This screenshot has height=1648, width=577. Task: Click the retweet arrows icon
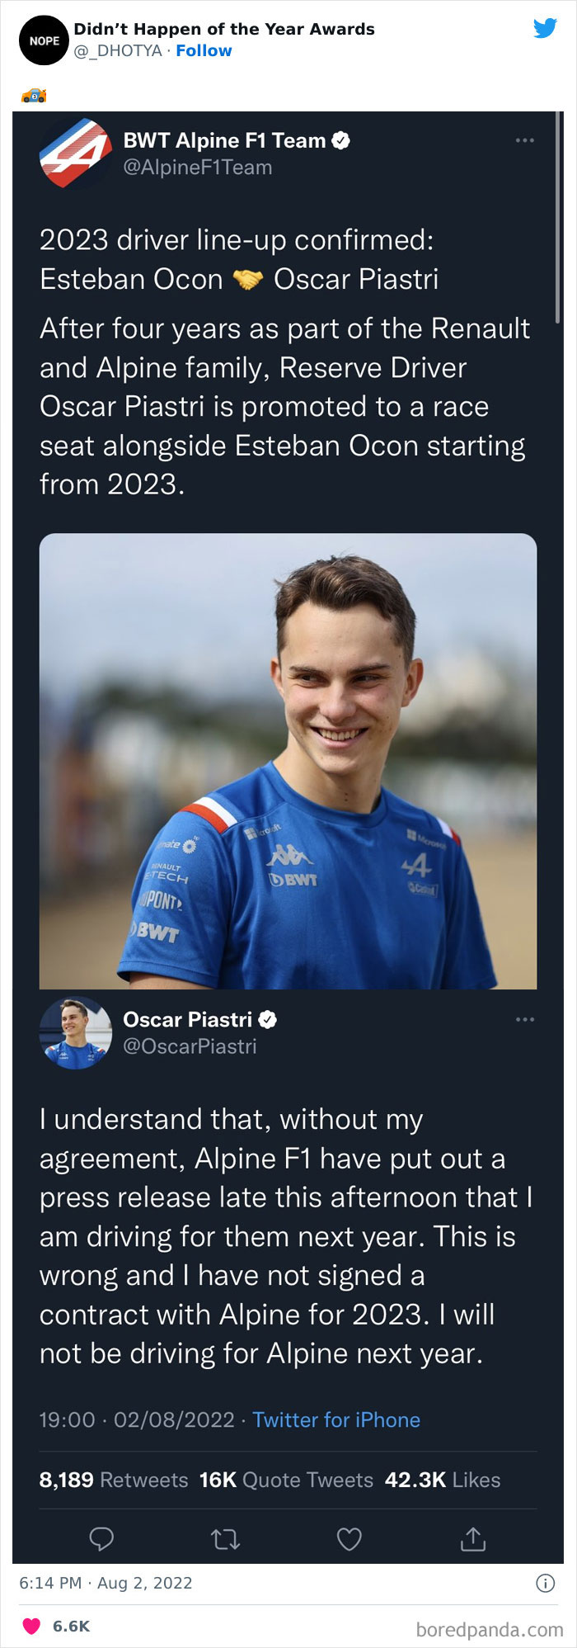click(225, 1539)
